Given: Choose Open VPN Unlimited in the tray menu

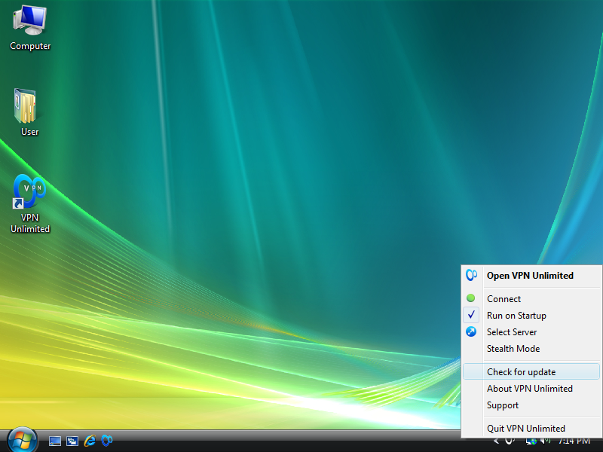Looking at the screenshot, I should coord(531,276).
